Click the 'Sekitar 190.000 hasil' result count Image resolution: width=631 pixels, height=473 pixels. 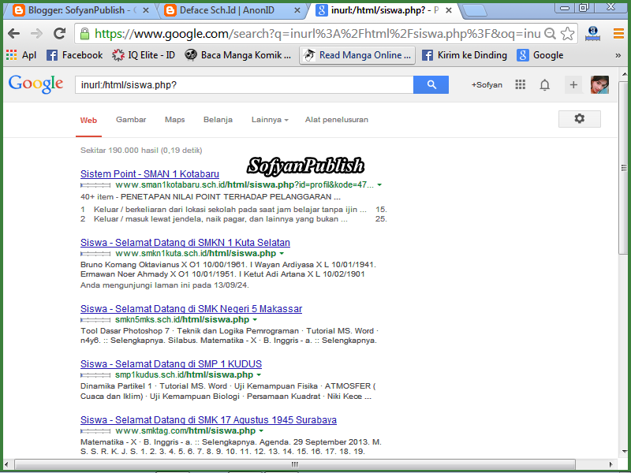point(141,151)
